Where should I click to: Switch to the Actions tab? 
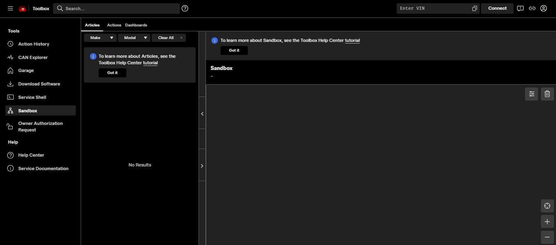point(114,25)
